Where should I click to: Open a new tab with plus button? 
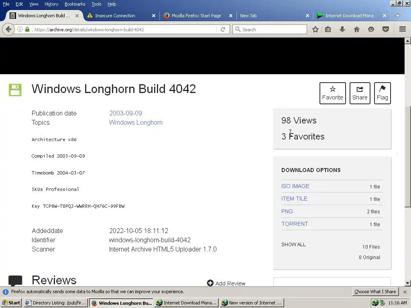tap(398, 16)
